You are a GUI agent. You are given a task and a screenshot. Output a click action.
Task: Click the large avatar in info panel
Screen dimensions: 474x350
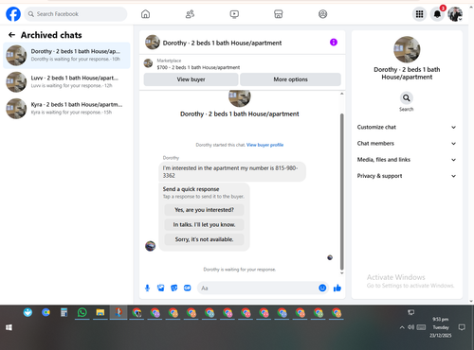pos(407,49)
